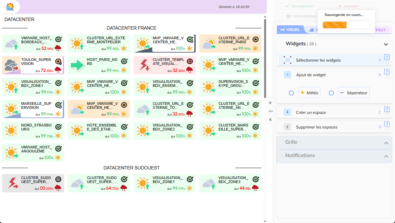Click the storm icon on TOULON_SUPERVISION widget
This screenshot has width=395, height=223.
coord(11,65)
